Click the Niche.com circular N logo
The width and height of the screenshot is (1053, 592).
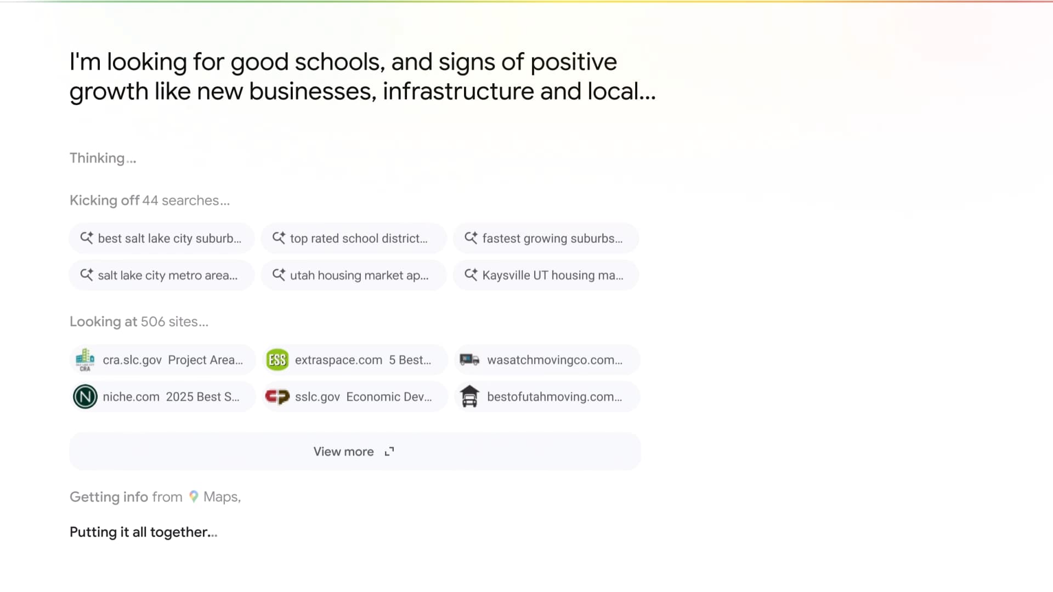[x=85, y=396]
